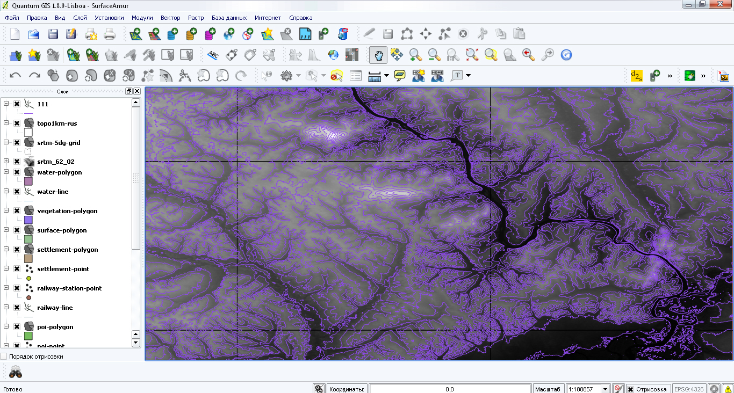Screen dimensions: 734x393
Task: Open the Вектор menu
Action: click(x=170, y=18)
